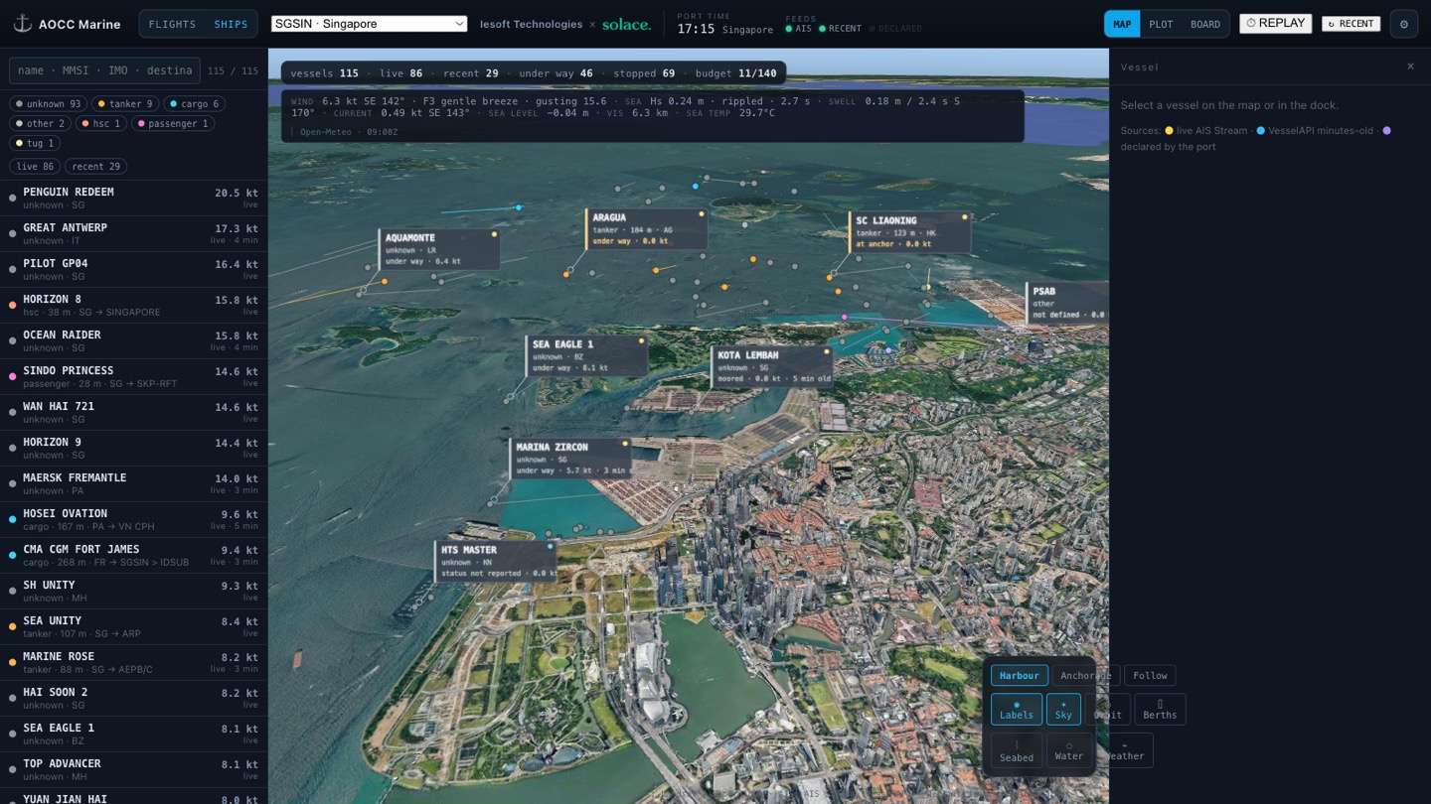Click the AOCC Marine anchor logo
This screenshot has height=804, width=1431.
[22, 24]
